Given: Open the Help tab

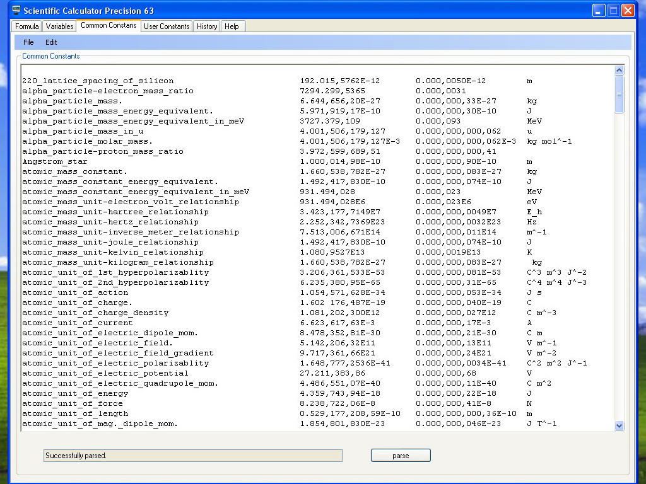Looking at the screenshot, I should pos(232,26).
